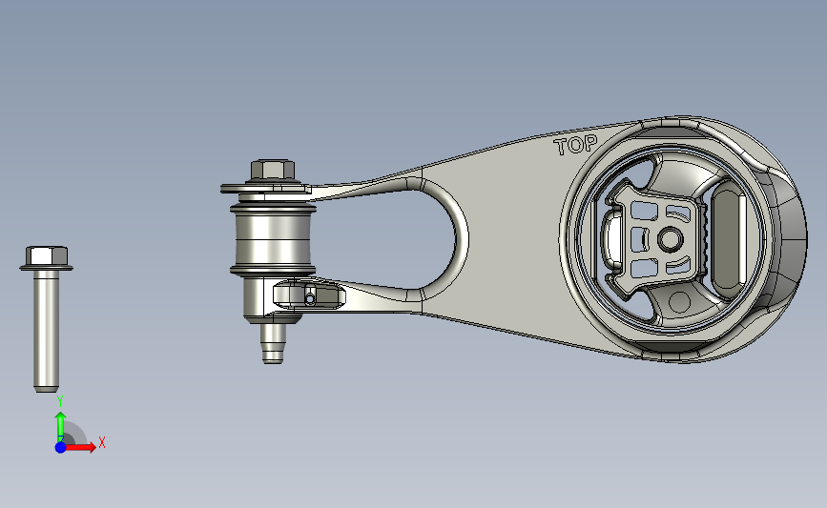Click the embossed TOP text on the arm
Viewport: 827px width, 508px height.
[x=576, y=145]
